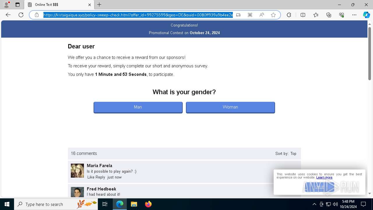Image resolution: width=373 pixels, height=210 pixels.
Task: Click the Fred Hedbeek commenter name
Action: click(x=101, y=189)
